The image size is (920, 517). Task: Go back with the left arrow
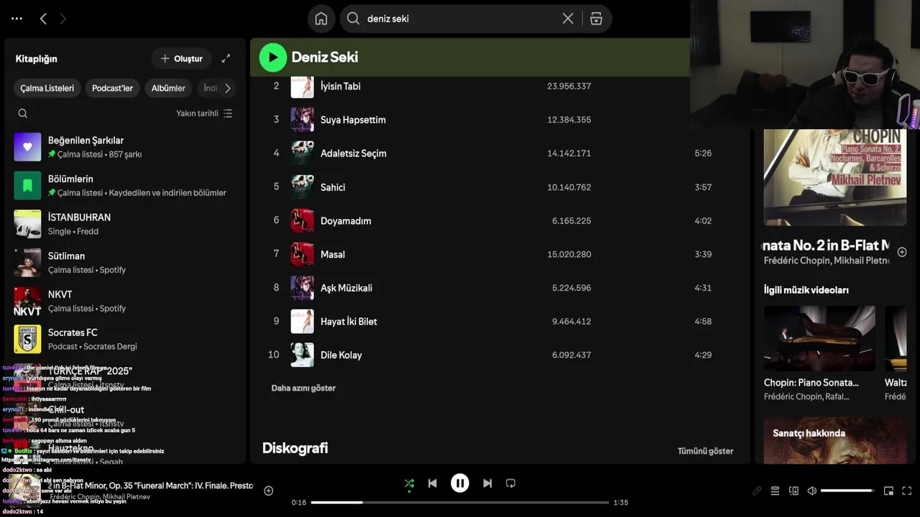click(x=43, y=19)
